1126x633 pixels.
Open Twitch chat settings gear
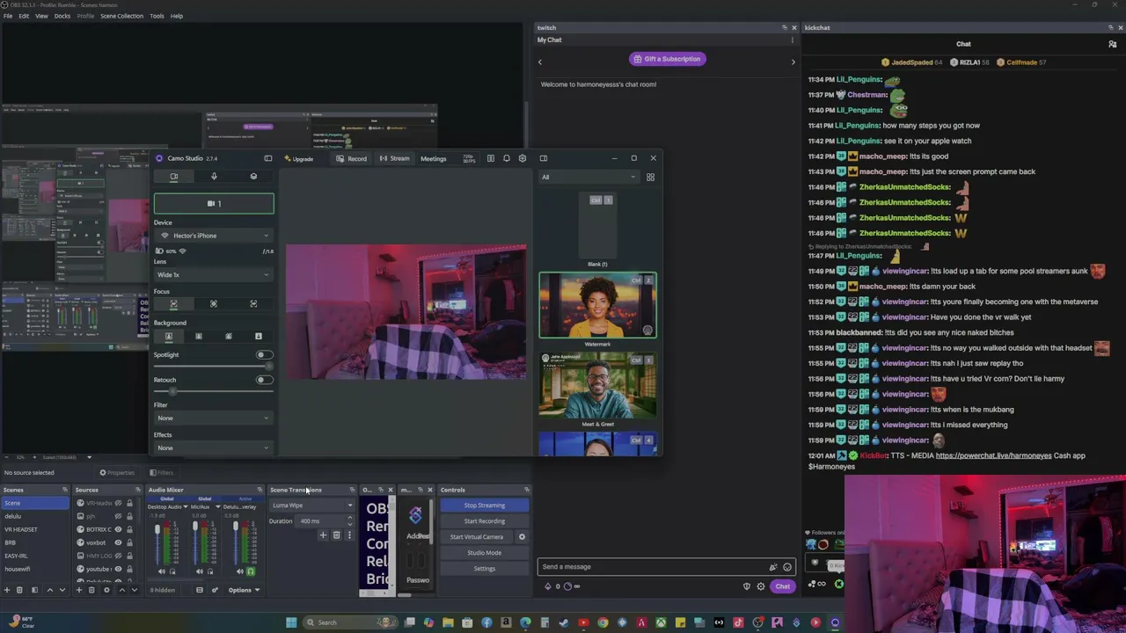coord(761,586)
